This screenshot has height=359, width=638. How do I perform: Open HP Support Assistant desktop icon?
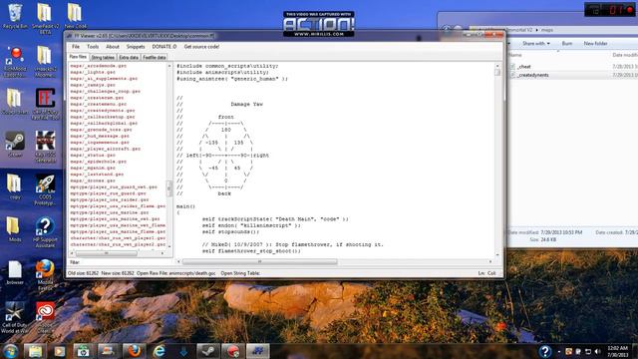[45, 231]
